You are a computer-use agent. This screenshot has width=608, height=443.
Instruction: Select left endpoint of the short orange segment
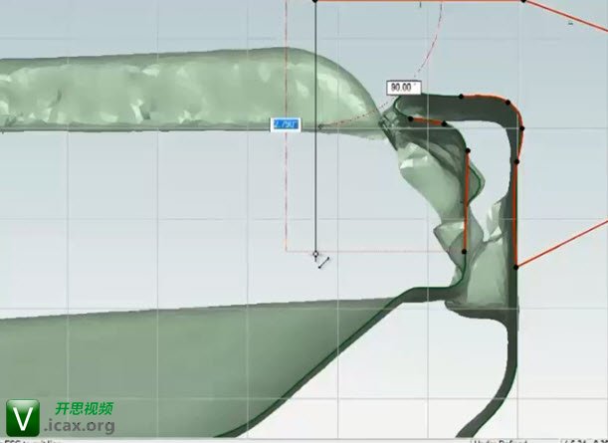411,118
